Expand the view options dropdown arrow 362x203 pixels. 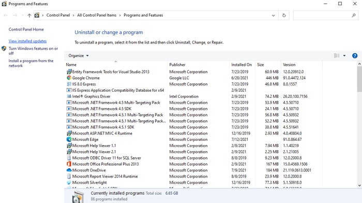pos(344,56)
